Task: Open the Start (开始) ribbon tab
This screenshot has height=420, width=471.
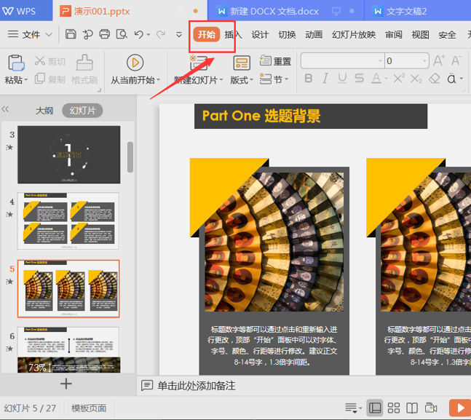Action: pyautogui.click(x=207, y=34)
